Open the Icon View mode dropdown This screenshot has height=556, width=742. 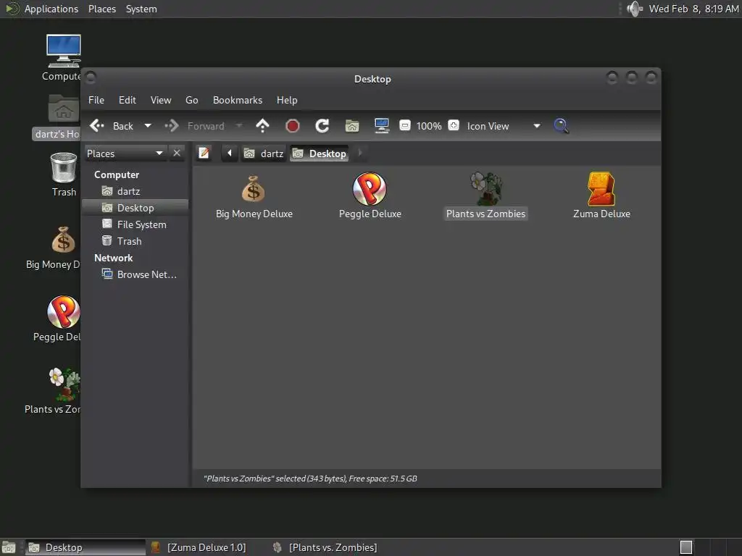[504, 126]
